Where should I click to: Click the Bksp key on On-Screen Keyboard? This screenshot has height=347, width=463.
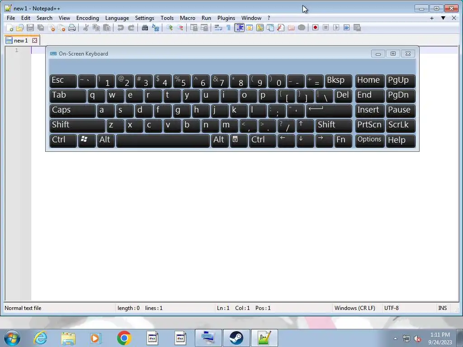coord(338,81)
